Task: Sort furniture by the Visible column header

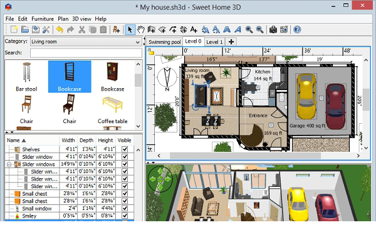Action: tap(125, 141)
